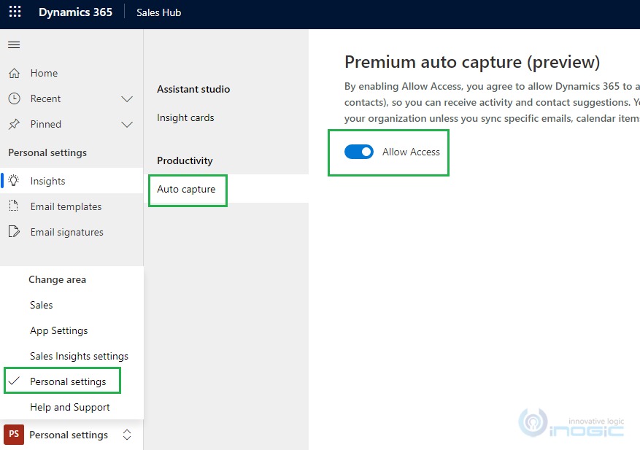Click the Sales Hub app name
This screenshot has width=640, height=450.
[x=159, y=12]
